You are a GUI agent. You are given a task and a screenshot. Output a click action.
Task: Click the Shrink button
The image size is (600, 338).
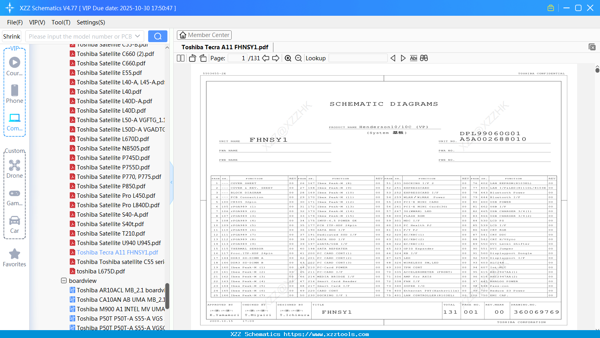[x=12, y=36]
